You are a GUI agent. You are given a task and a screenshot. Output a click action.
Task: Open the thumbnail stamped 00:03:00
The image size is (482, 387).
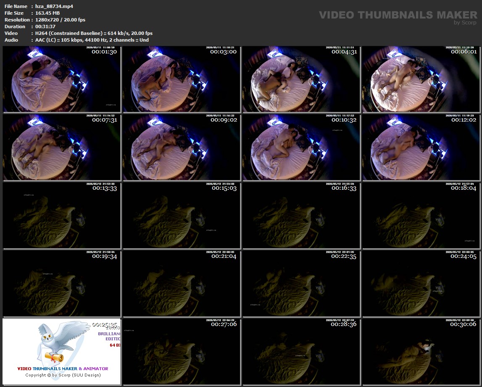[182, 79]
